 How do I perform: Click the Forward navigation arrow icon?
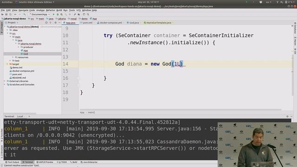click(x=19, y=14)
